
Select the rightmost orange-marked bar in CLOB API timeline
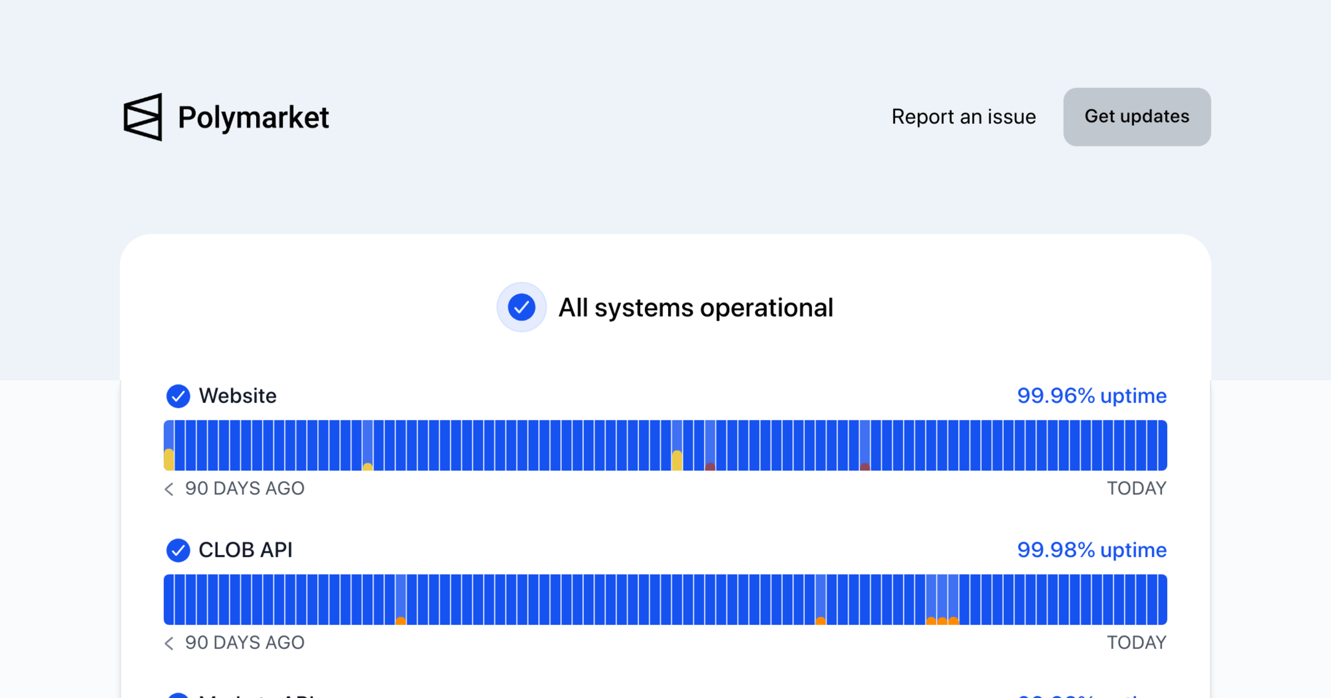[x=953, y=600]
